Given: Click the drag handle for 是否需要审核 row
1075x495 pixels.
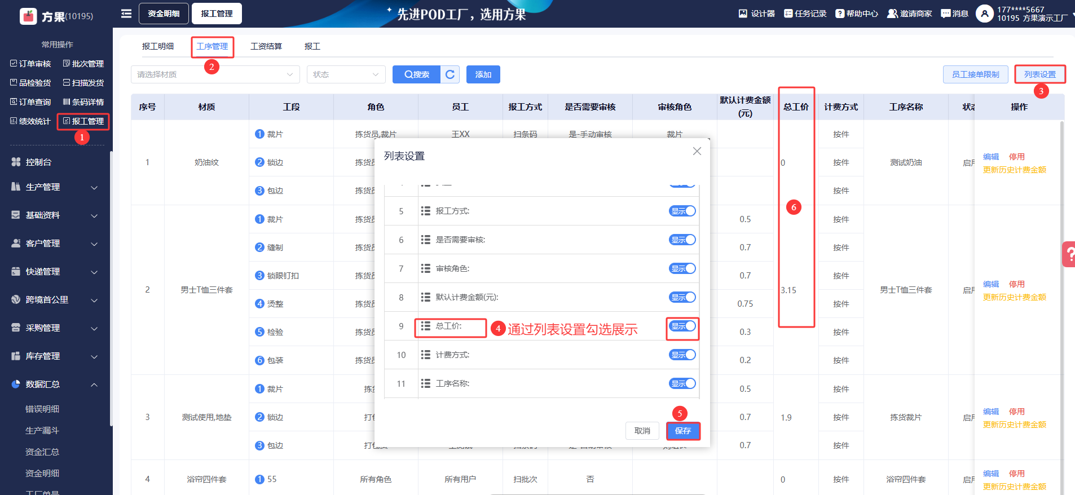Looking at the screenshot, I should (426, 240).
